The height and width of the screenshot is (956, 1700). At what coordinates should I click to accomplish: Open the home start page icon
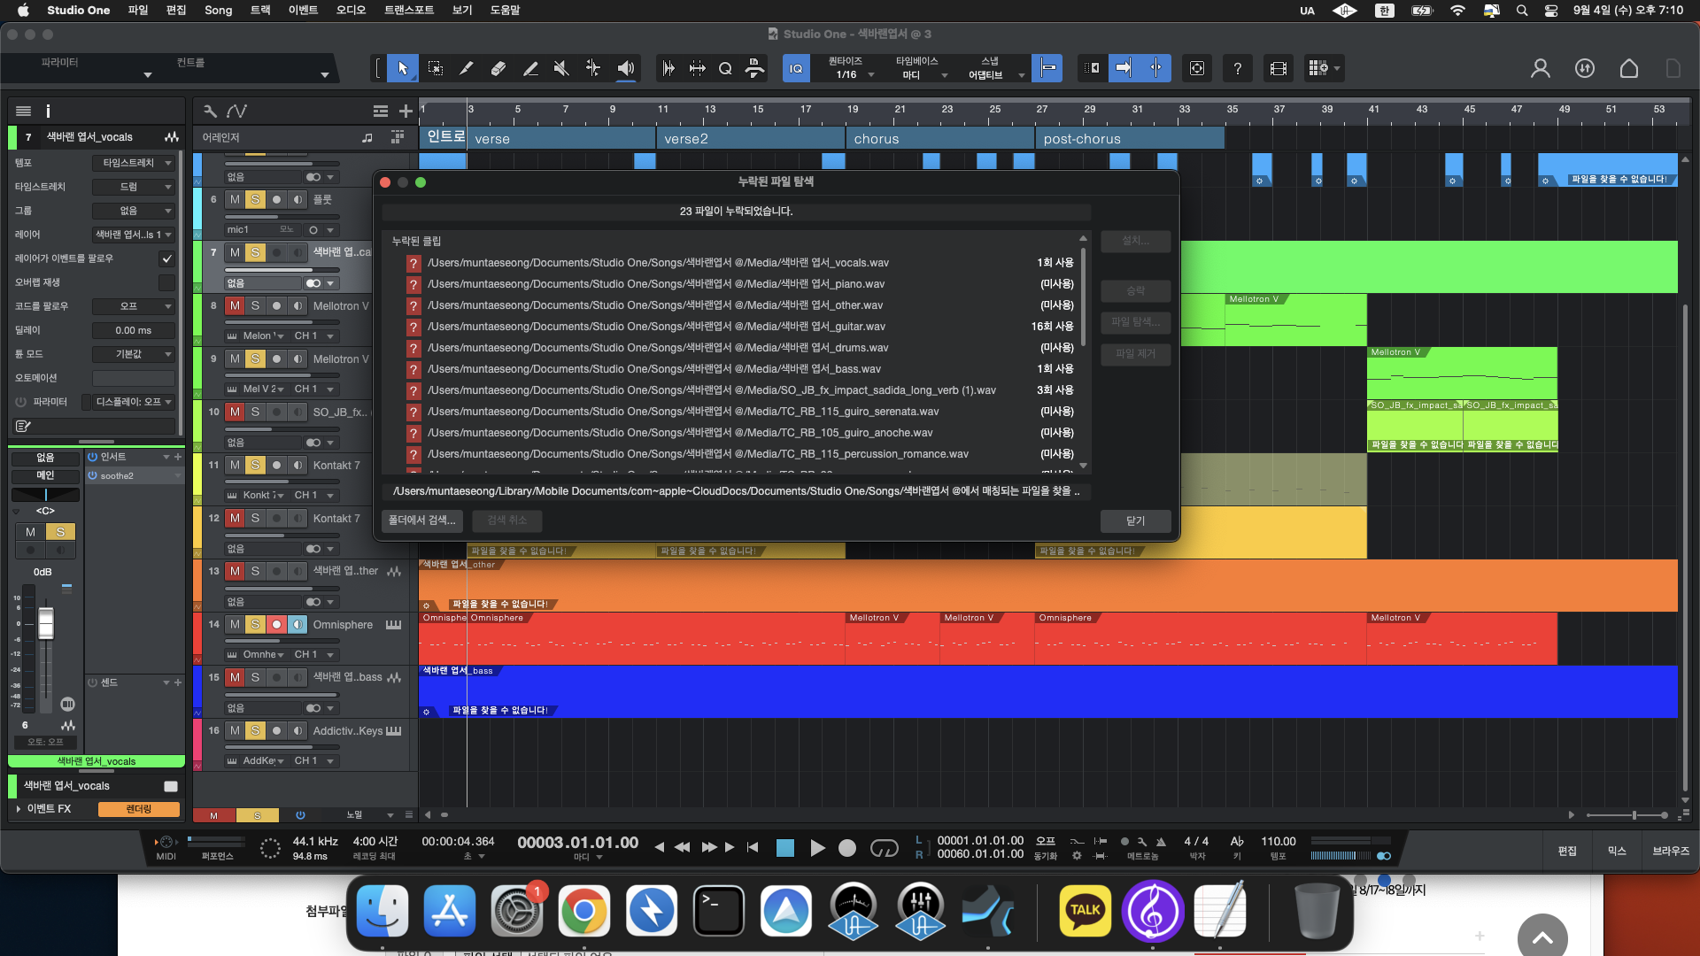coord(1629,68)
